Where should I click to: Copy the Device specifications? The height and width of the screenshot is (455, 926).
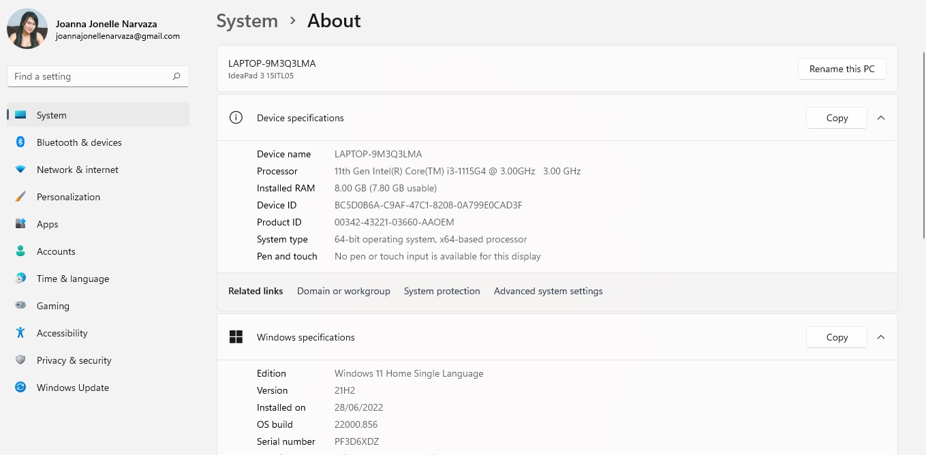(x=836, y=118)
